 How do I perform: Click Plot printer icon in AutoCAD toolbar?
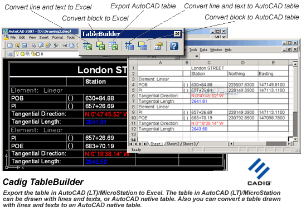click(x=34, y=46)
